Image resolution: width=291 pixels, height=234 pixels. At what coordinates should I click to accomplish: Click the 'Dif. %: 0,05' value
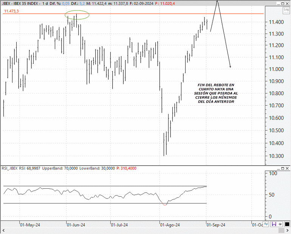59,3
